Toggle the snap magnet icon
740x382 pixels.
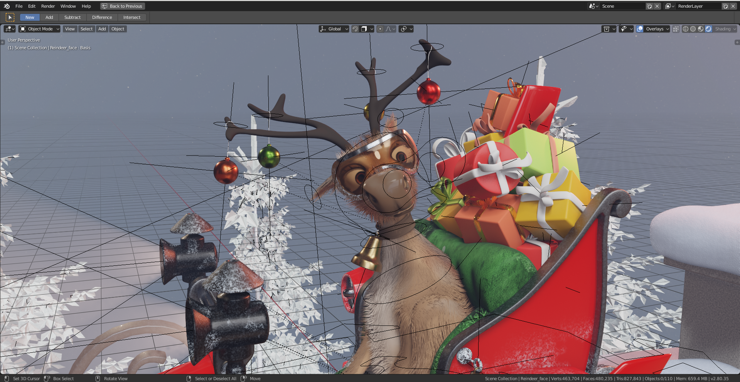tap(355, 29)
